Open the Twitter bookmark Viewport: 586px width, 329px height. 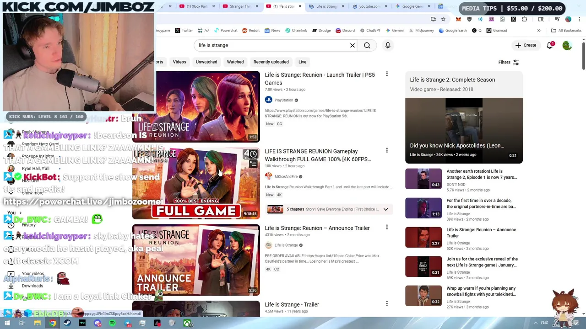point(184,31)
